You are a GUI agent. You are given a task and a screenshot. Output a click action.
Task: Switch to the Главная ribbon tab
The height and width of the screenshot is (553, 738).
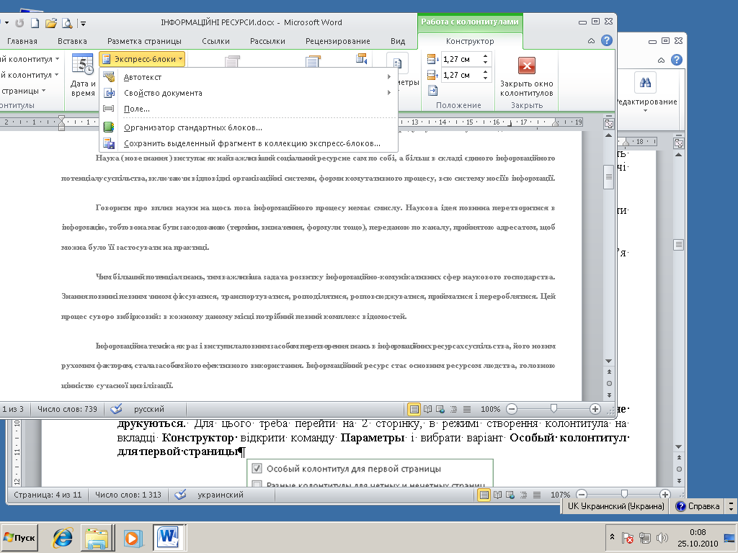22,41
